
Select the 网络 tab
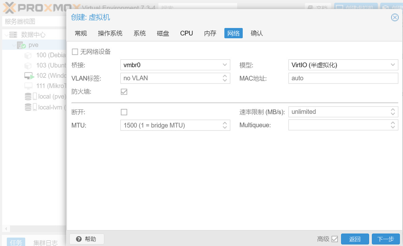(x=233, y=33)
